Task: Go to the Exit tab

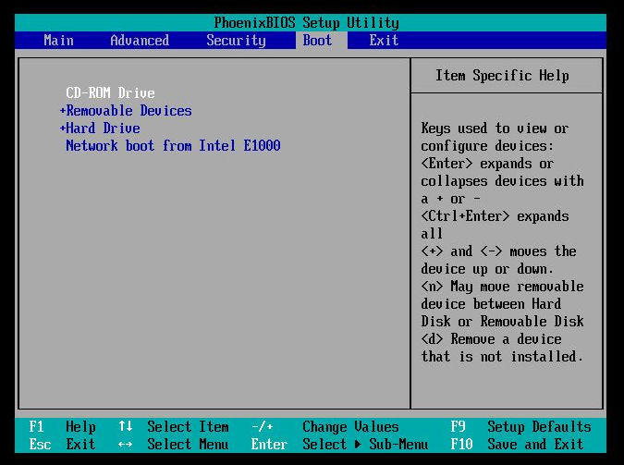Action: click(x=384, y=40)
